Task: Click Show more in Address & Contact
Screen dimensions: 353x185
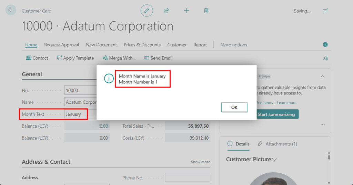Action: [x=200, y=162]
